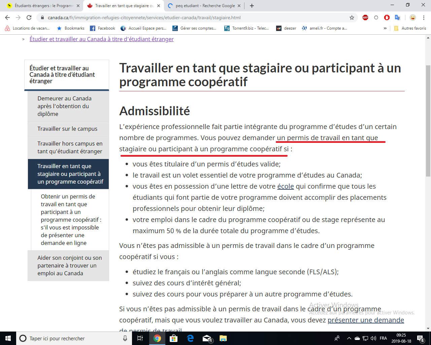Viewport: 431px width, 345px height.
Task: Click the Chrome taskbar icon
Action: point(157,338)
